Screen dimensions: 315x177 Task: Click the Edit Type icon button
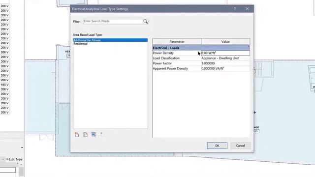coord(14,159)
